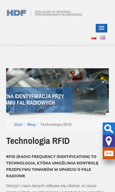Open search with the blue magnifier icon
Image resolution: width=115 pixels, height=192 pixels.
[109, 129]
